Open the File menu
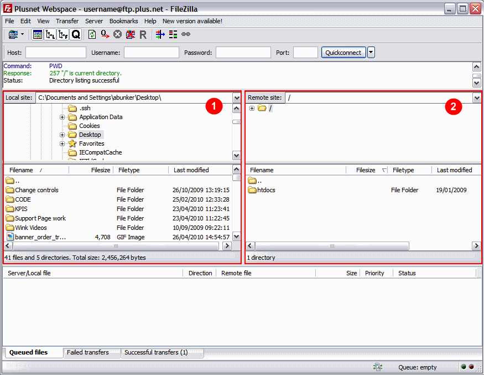Image resolution: width=484 pixels, height=375 pixels. [9, 21]
